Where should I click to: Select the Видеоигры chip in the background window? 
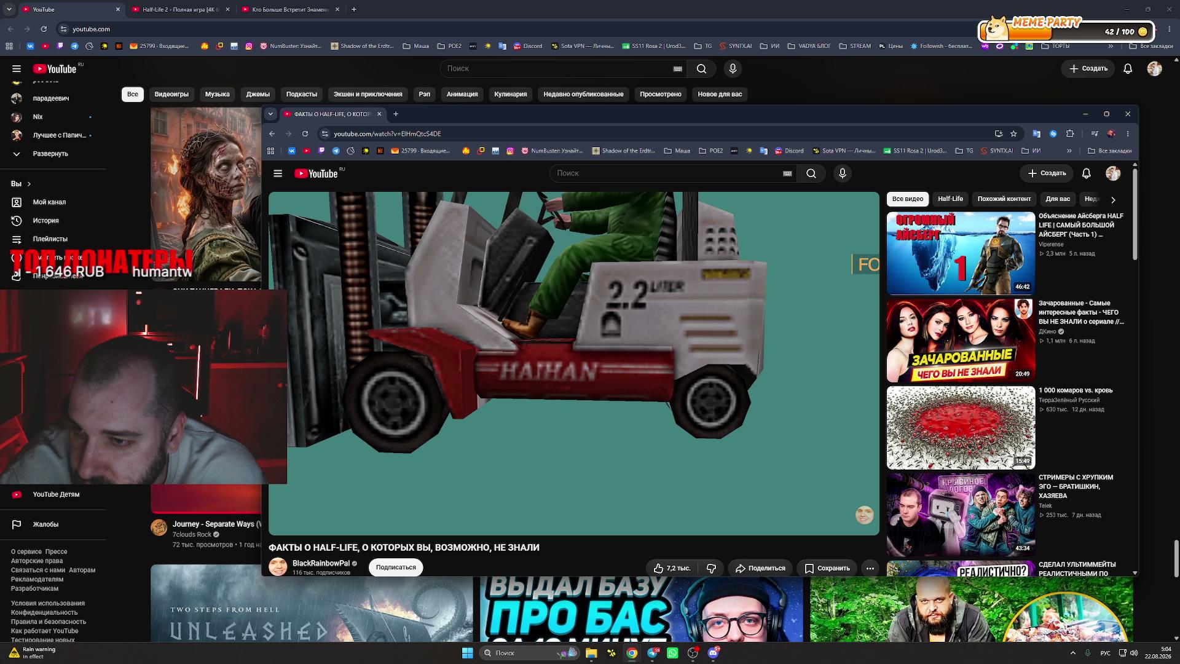pos(171,94)
